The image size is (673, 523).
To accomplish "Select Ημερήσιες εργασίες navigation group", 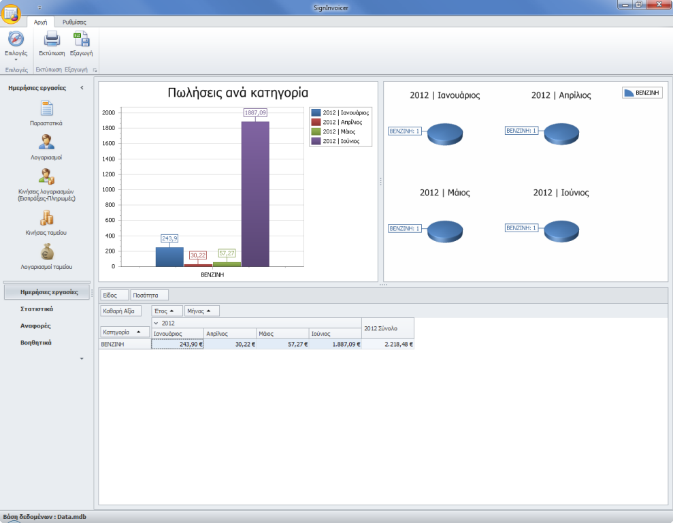I will click(x=47, y=292).
